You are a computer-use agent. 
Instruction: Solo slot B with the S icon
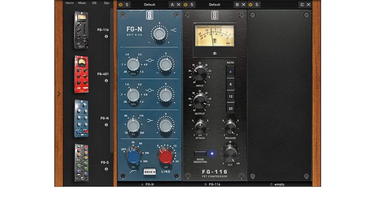(x=192, y=4)
